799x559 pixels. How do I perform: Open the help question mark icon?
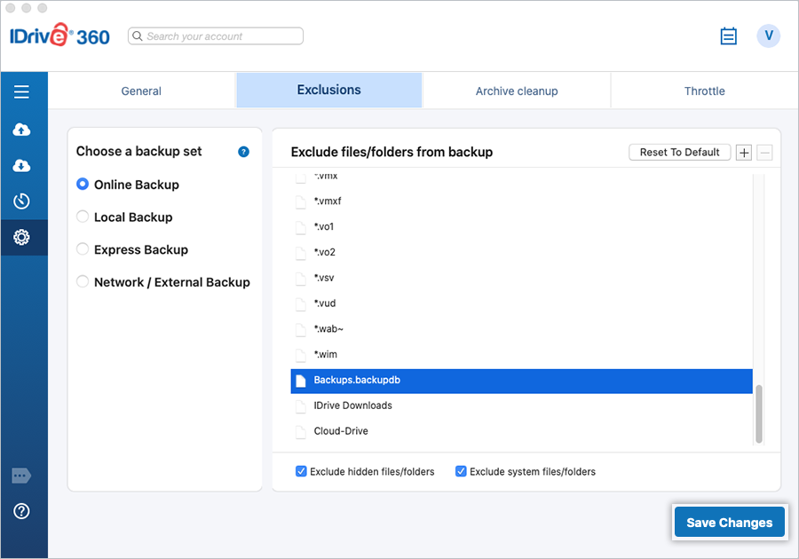click(22, 511)
